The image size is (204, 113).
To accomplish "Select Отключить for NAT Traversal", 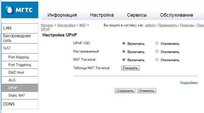I will (x=157, y=60).
